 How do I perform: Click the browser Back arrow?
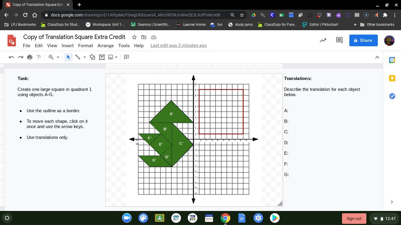click(x=6, y=15)
